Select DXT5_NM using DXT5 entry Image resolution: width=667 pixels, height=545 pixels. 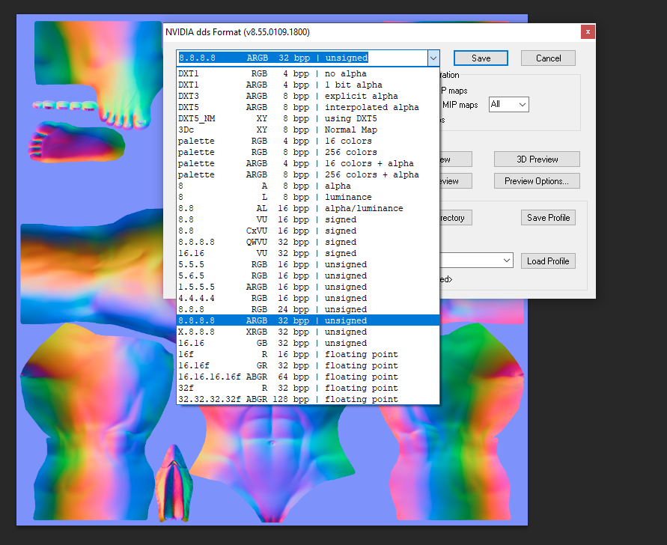coord(308,119)
